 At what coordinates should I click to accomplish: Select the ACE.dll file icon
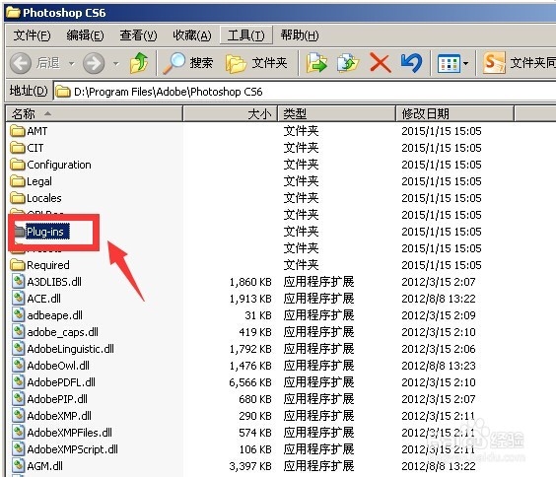coord(18,299)
